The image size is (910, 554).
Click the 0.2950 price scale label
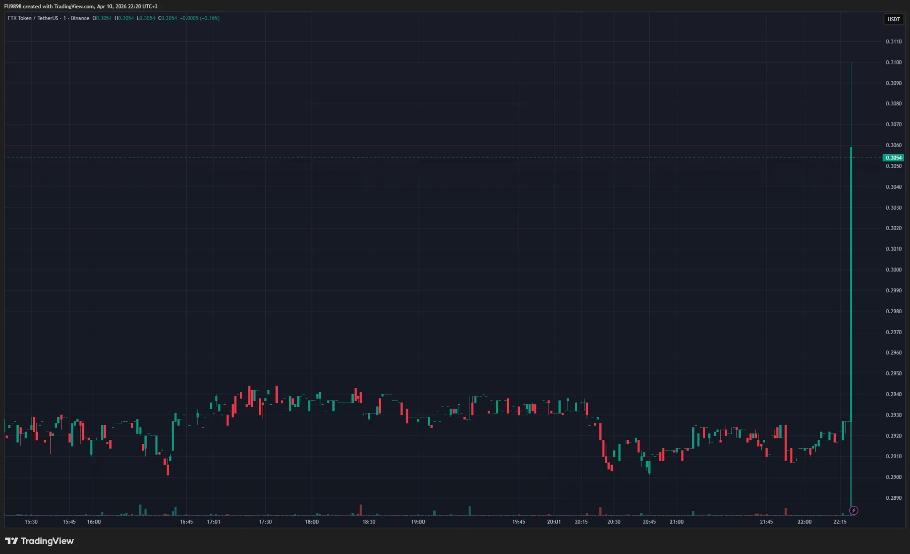click(x=893, y=373)
